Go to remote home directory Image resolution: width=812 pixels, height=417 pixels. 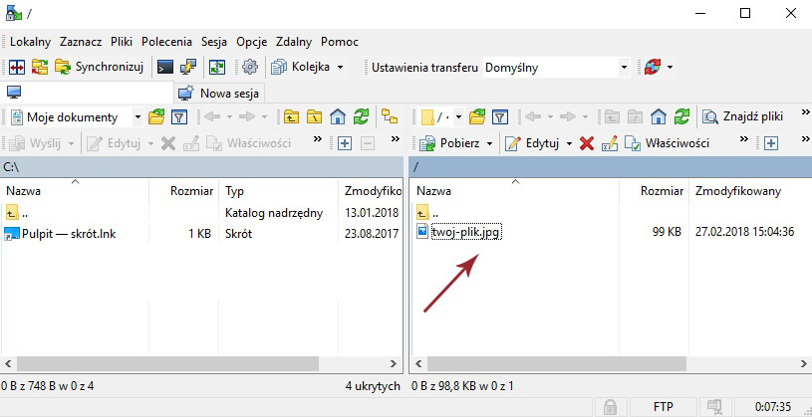(659, 117)
